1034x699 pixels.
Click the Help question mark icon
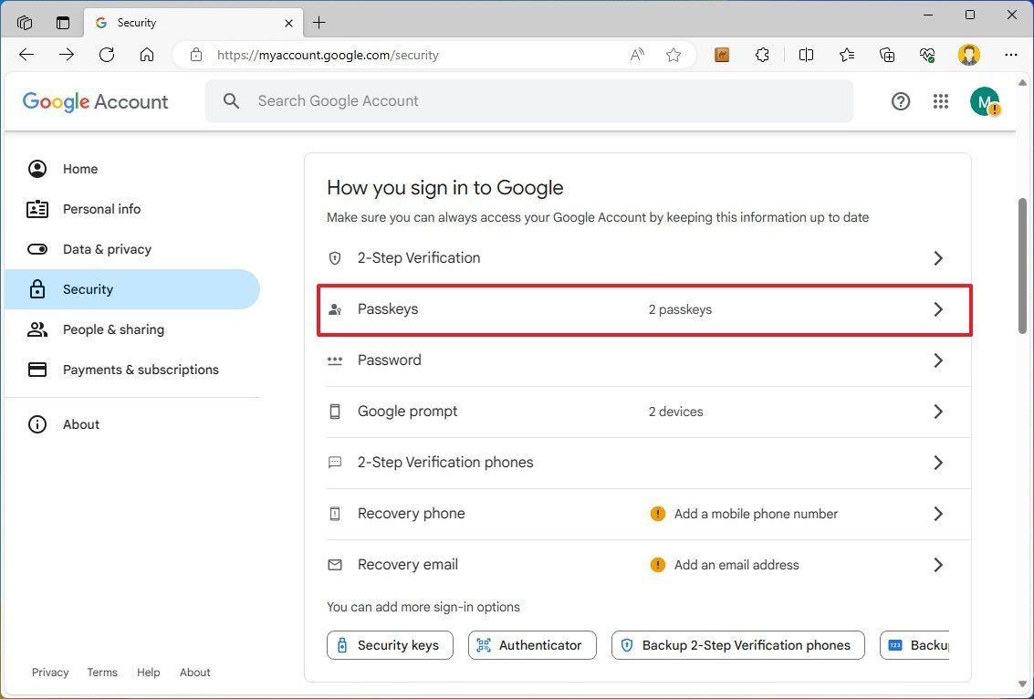coord(901,101)
